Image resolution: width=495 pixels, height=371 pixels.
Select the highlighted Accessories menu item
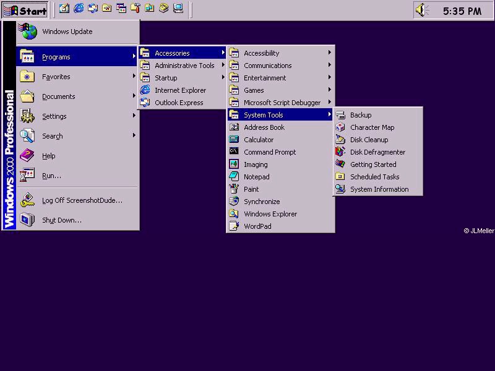(x=182, y=53)
